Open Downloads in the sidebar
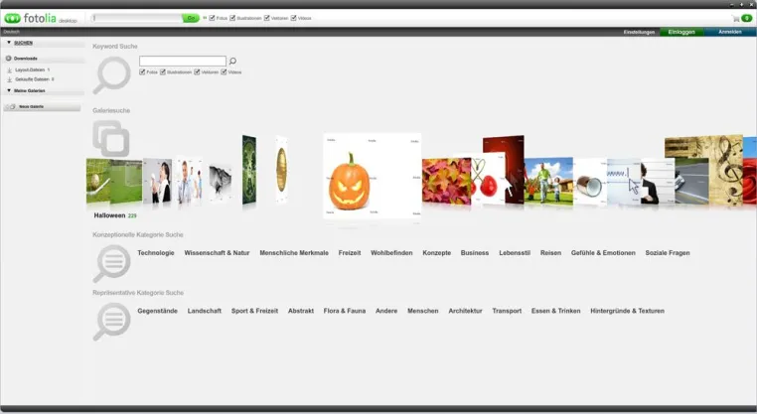Image resolution: width=757 pixels, height=414 pixels. 26,59
